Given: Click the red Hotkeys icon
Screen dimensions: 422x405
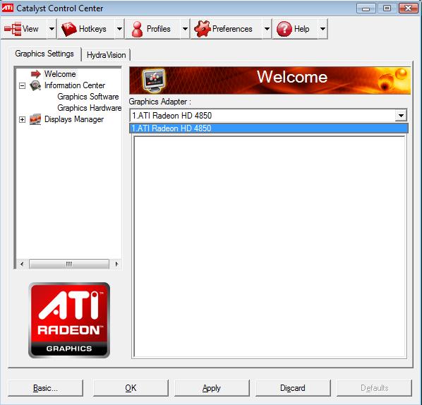Looking at the screenshot, I should [69, 29].
